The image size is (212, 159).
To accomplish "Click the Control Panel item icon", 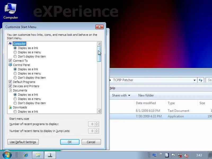I will click(10, 65).
